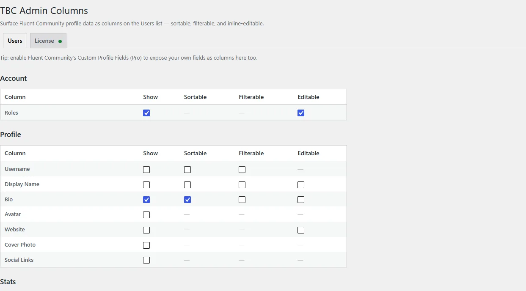This screenshot has width=526, height=291.
Task: Click the Account section heading
Action: 14,78
